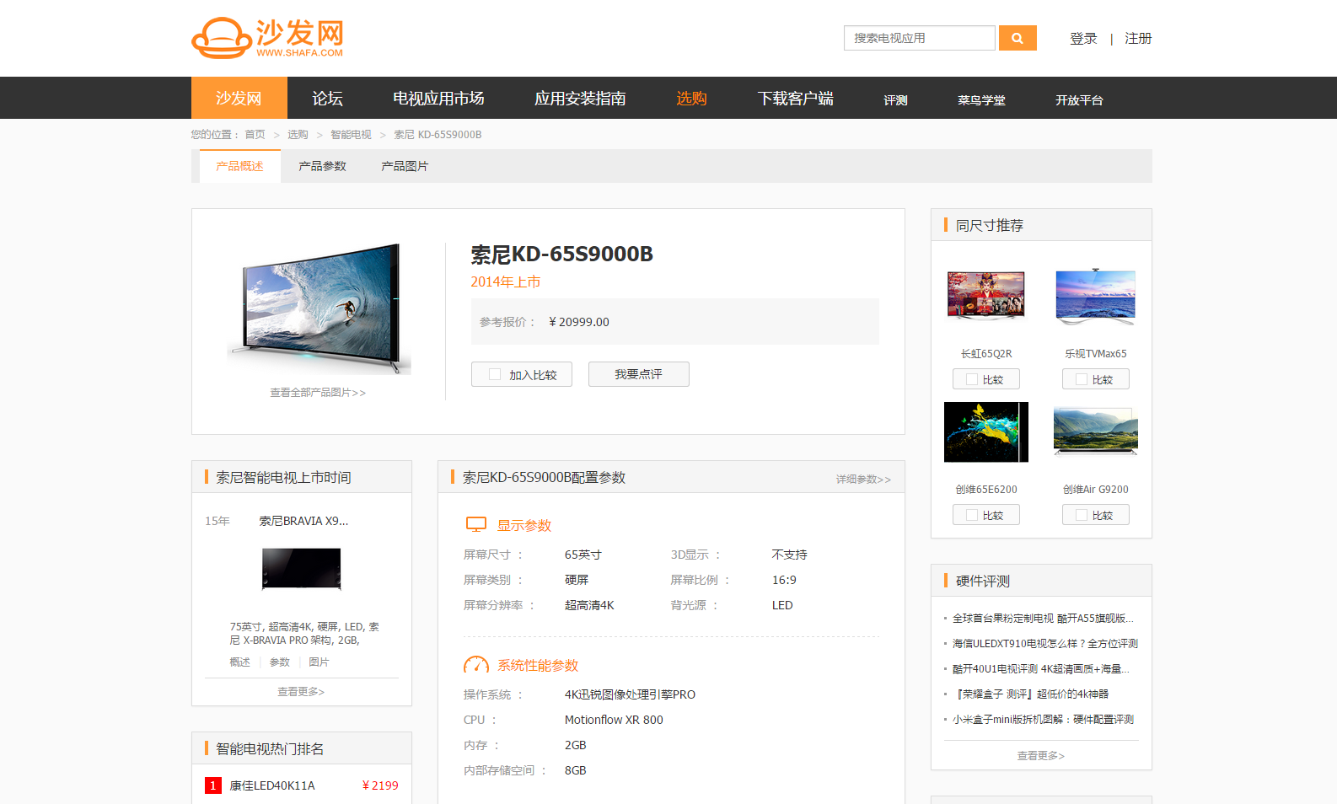The width and height of the screenshot is (1337, 804).
Task: Open 开放平台 menu item
Action: coord(1079,100)
